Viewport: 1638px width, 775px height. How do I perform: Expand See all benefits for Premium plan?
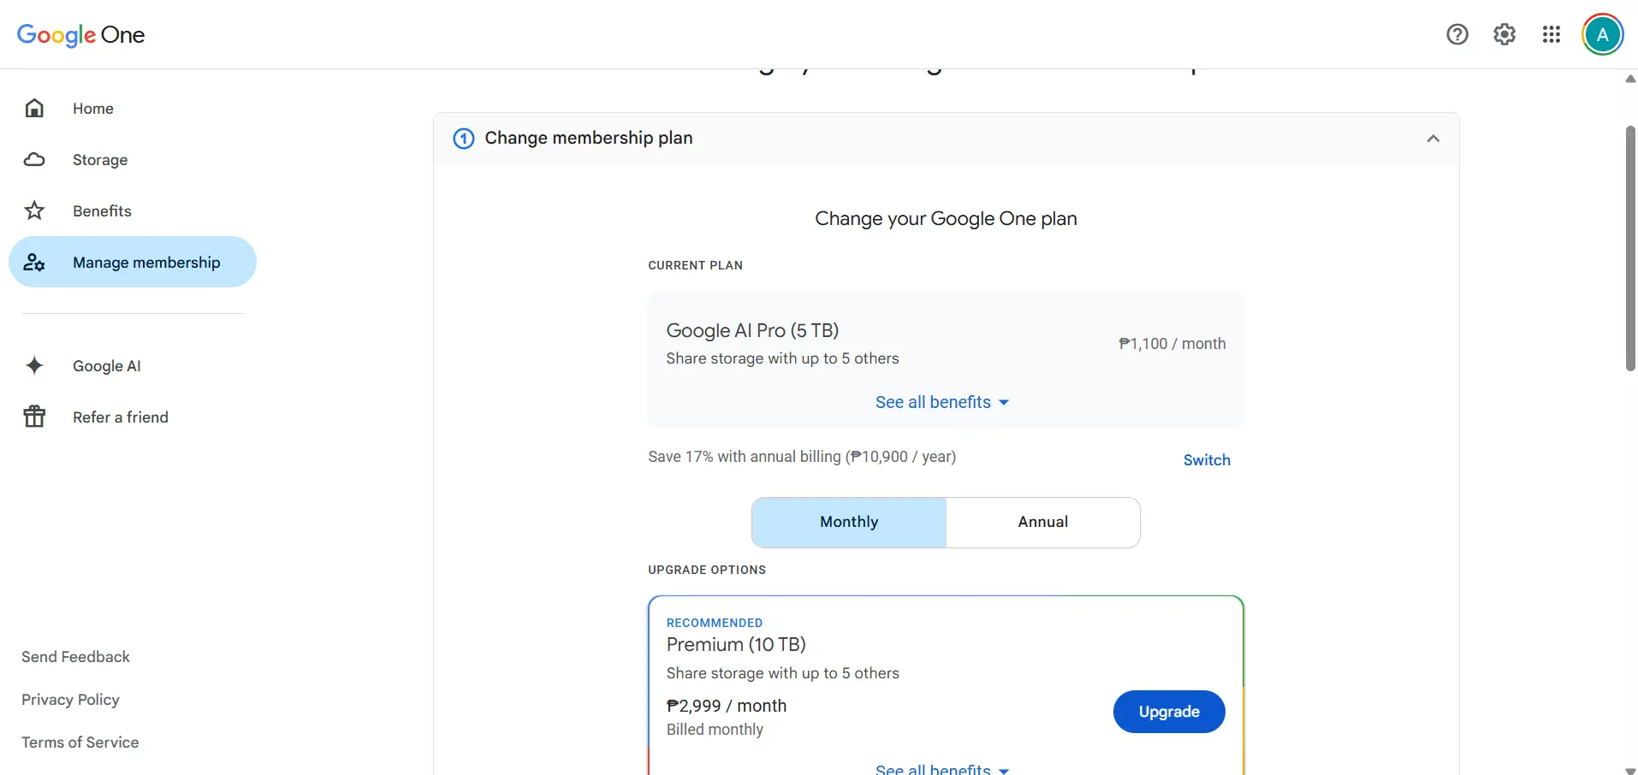942,769
